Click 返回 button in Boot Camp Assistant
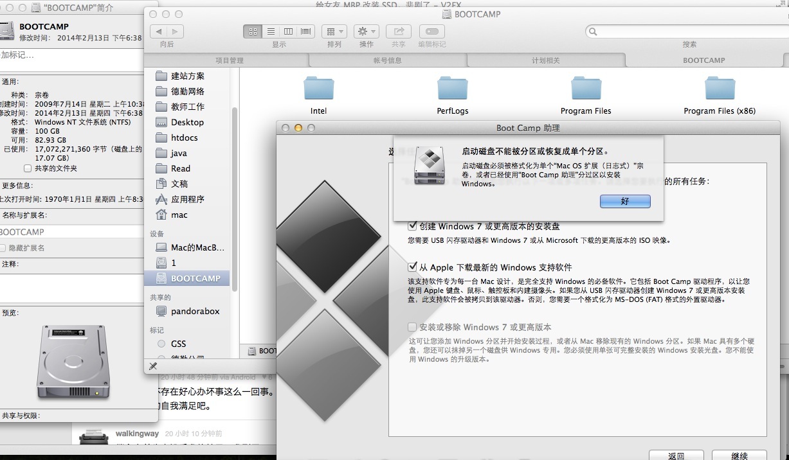 click(x=676, y=456)
